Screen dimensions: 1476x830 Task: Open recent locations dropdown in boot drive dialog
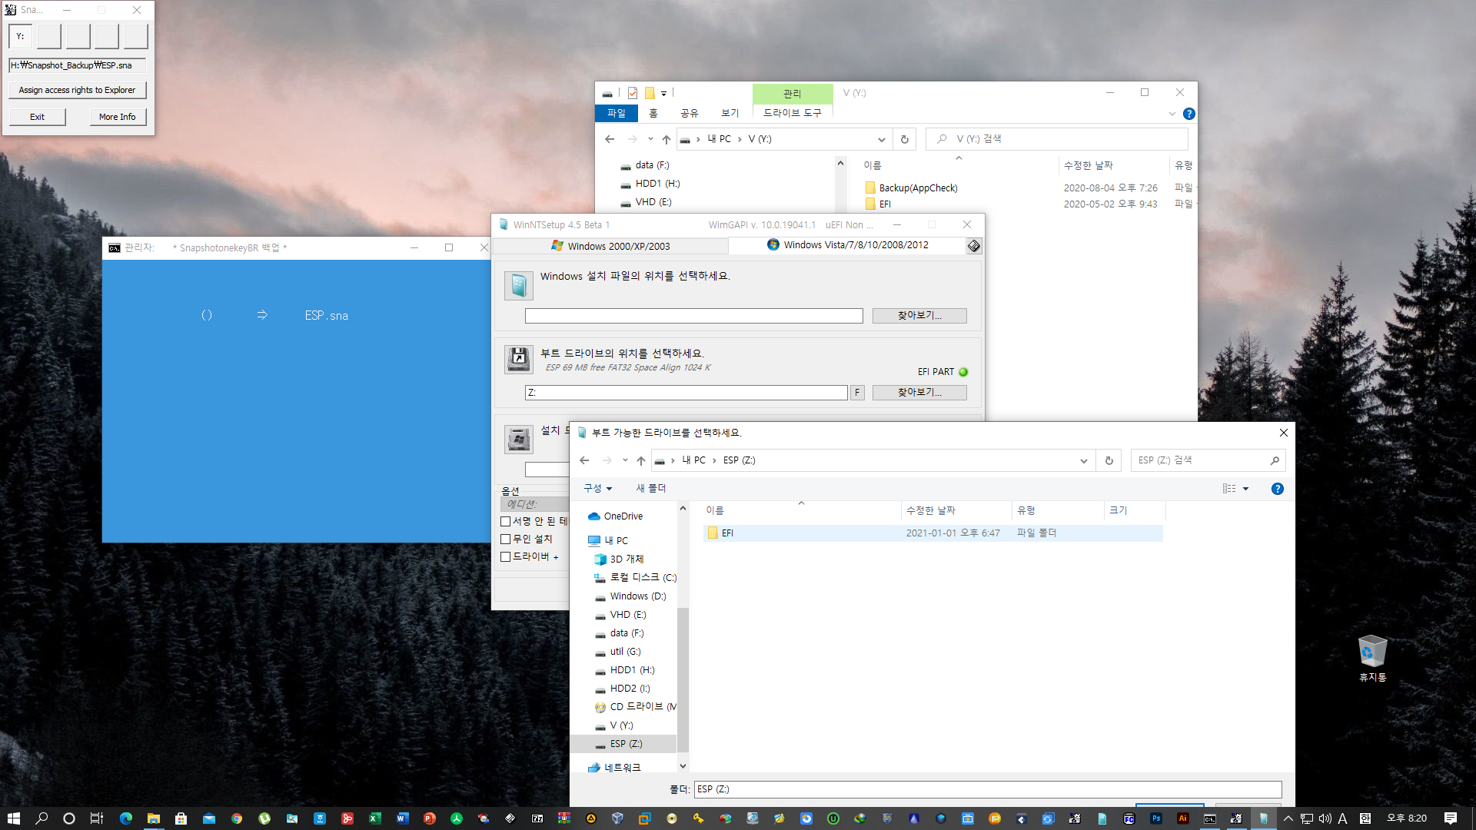point(625,460)
